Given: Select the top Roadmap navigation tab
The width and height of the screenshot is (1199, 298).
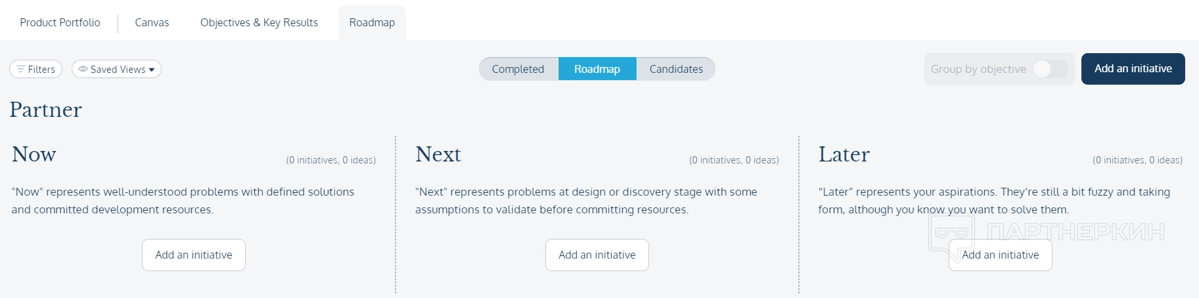Looking at the screenshot, I should pyautogui.click(x=372, y=22).
